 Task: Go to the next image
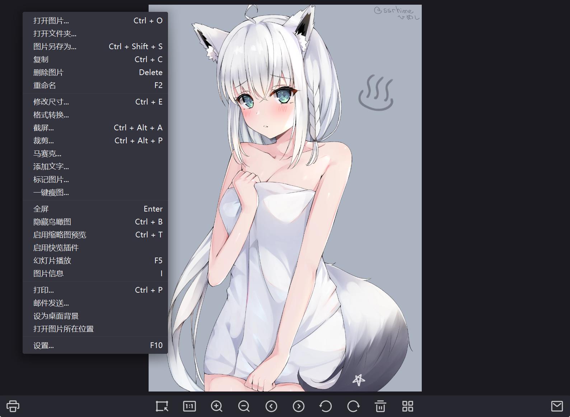[x=299, y=406]
